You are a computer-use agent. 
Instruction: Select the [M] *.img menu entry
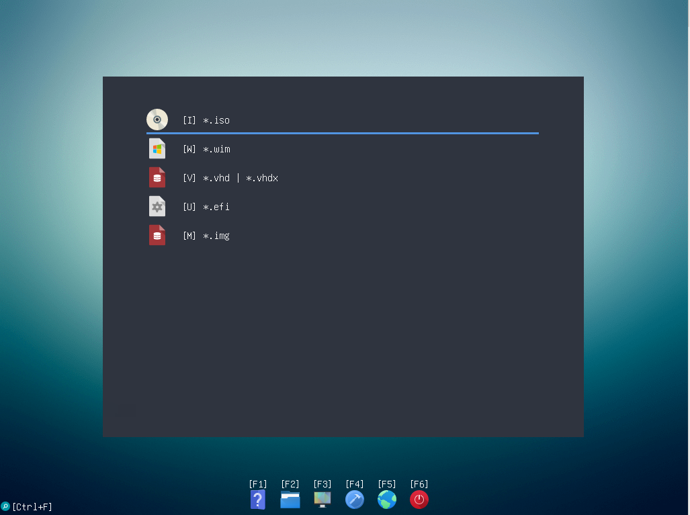[343, 236]
